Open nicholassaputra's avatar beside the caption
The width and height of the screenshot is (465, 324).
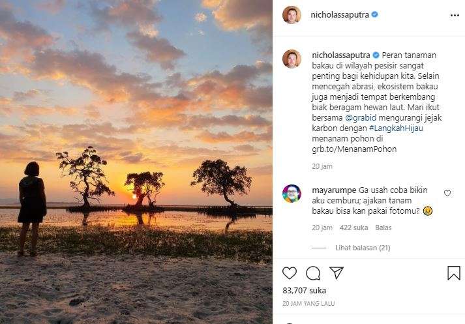click(x=292, y=59)
